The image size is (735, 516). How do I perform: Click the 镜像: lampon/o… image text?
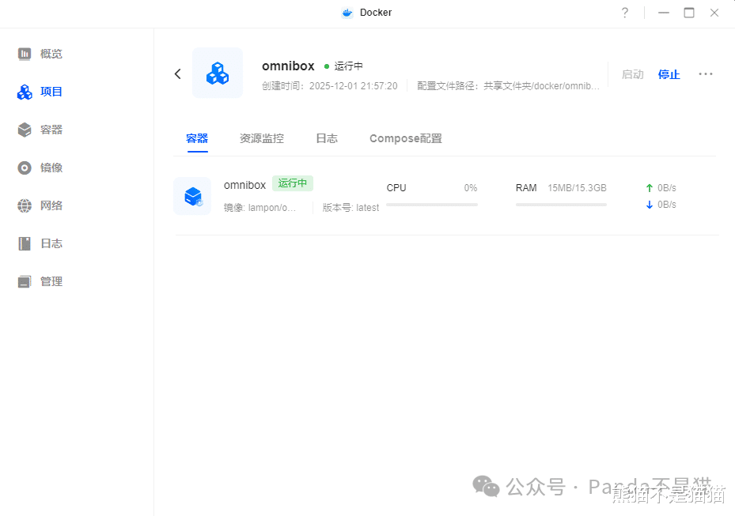(260, 208)
